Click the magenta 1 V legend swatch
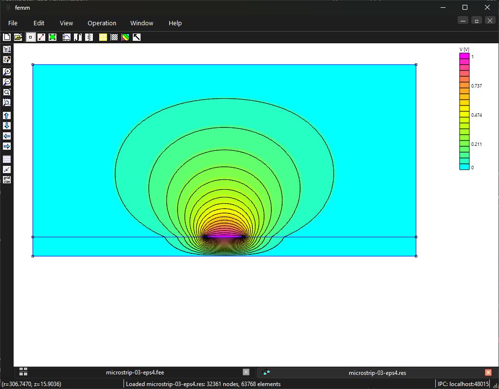This screenshot has width=499, height=389. pos(464,56)
